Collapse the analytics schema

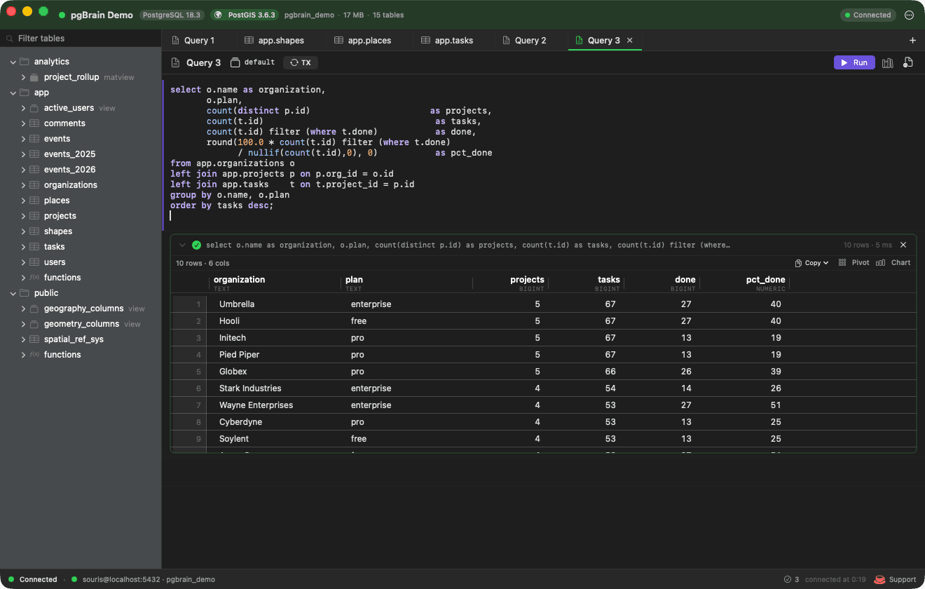tap(13, 62)
